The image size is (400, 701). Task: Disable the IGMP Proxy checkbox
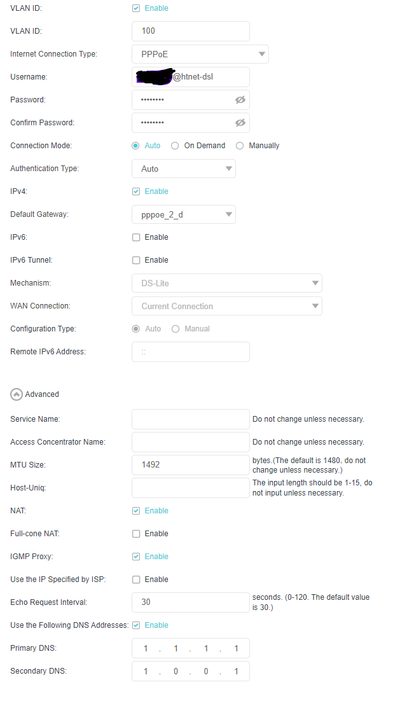(136, 557)
